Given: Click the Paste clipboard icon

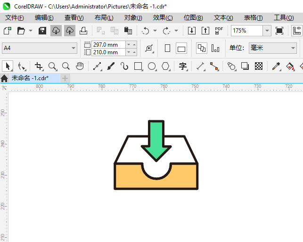Looking at the screenshot, I should tap(128, 31).
